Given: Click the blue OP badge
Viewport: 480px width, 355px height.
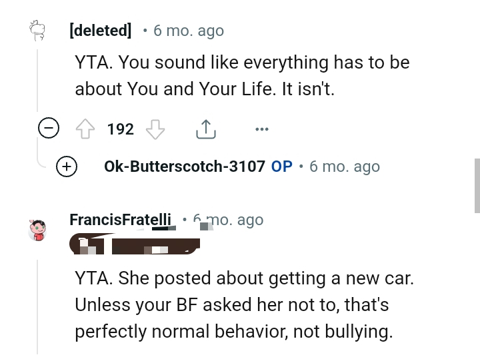Looking at the screenshot, I should (x=281, y=167).
